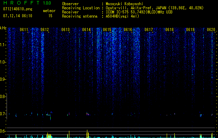Click observer name Masayuki Kobayashi
Screen dimensions: 218x138
124,4
